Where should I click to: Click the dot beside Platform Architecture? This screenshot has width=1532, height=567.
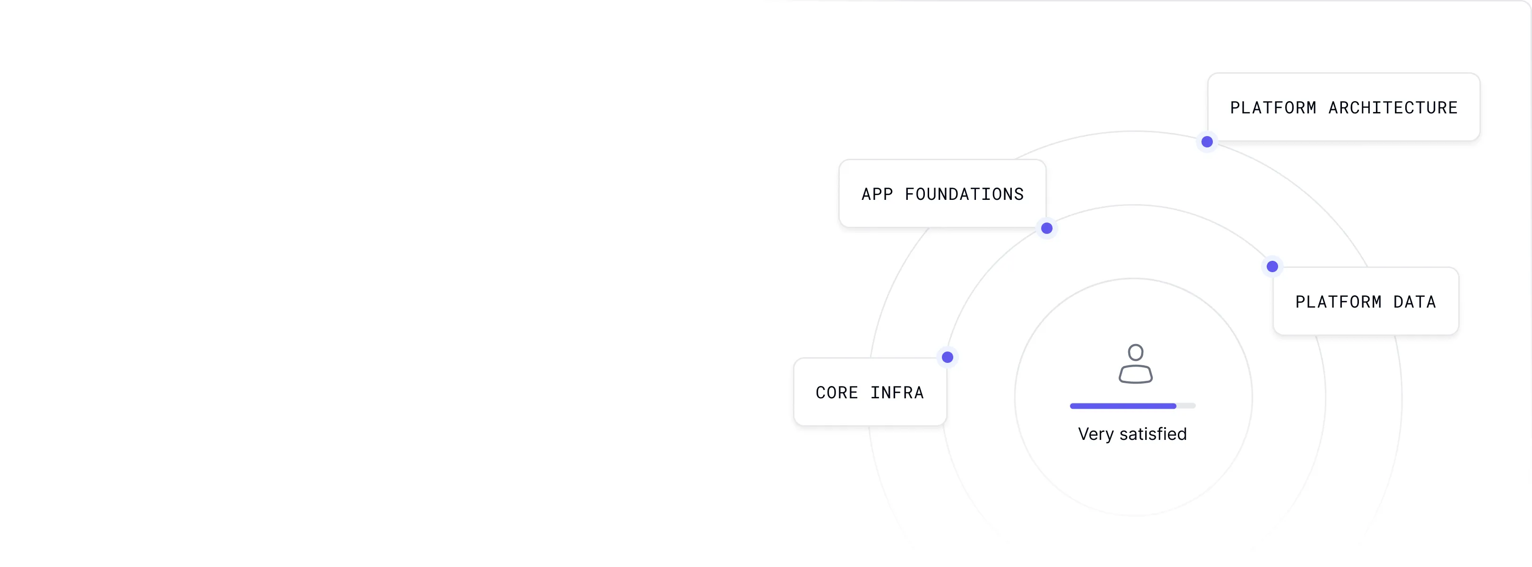(1207, 142)
